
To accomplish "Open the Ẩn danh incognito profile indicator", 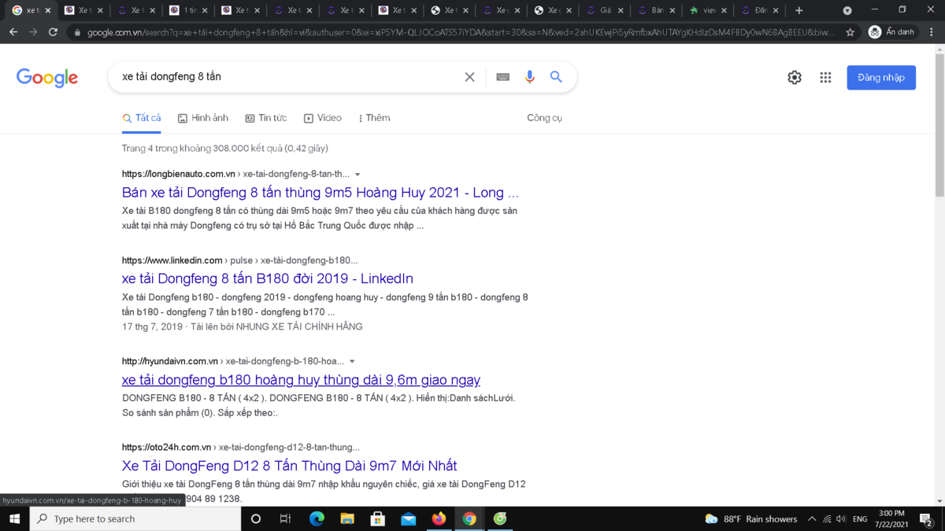I will click(892, 32).
